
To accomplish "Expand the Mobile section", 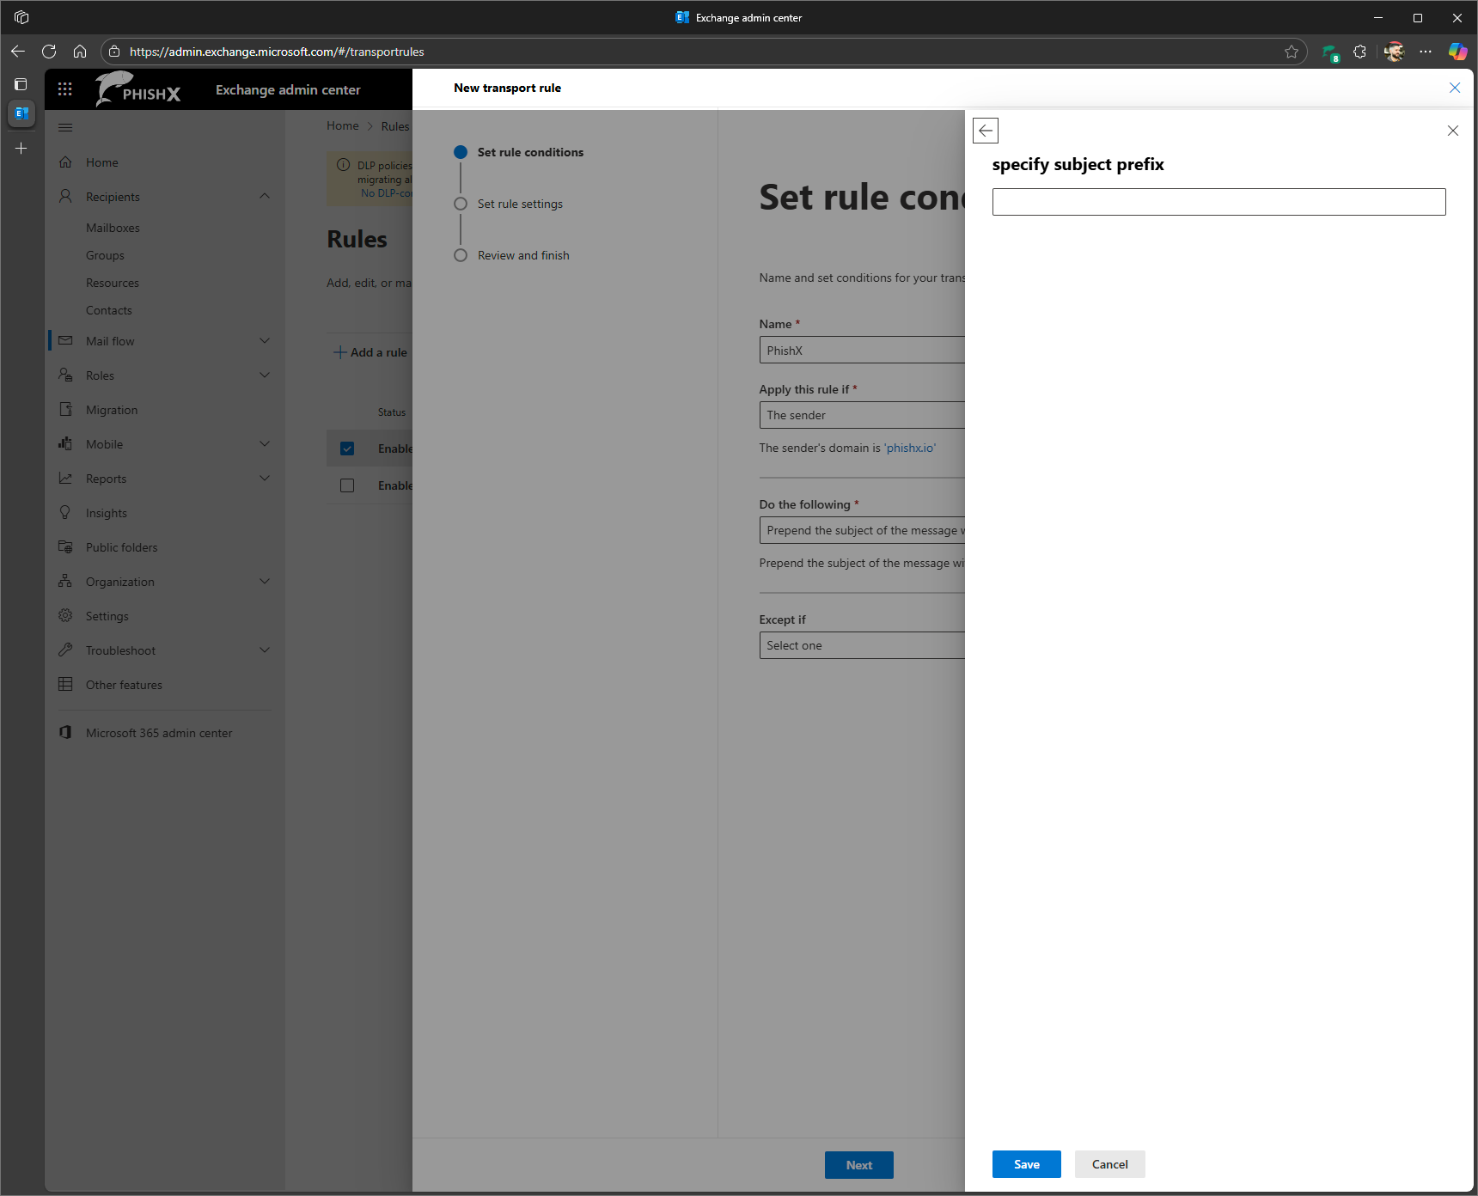I will tap(265, 443).
